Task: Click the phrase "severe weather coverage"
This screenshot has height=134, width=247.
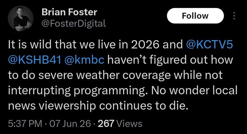Action: [x=105, y=75]
